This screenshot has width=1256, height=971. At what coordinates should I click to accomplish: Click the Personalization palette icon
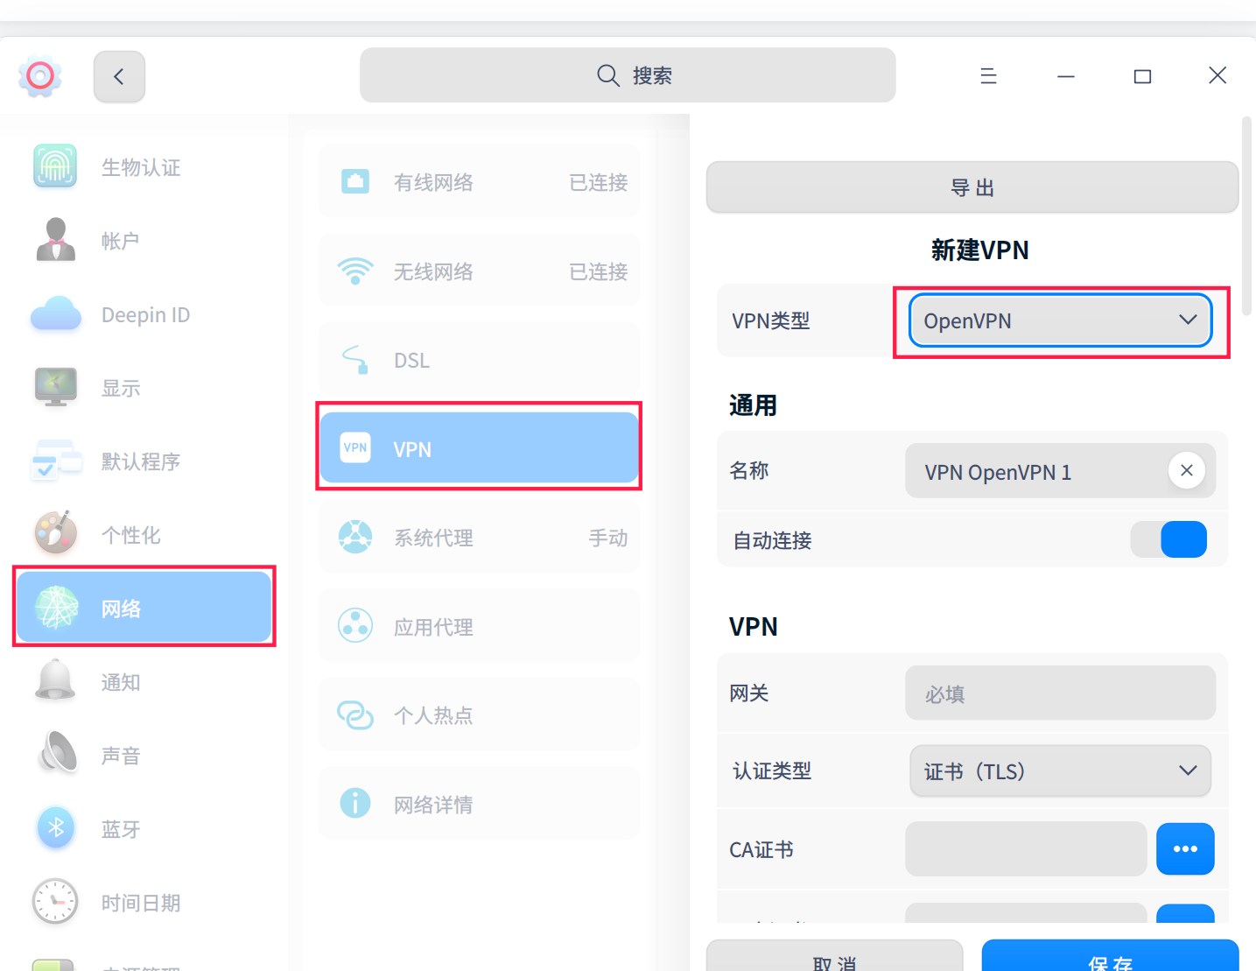(55, 532)
